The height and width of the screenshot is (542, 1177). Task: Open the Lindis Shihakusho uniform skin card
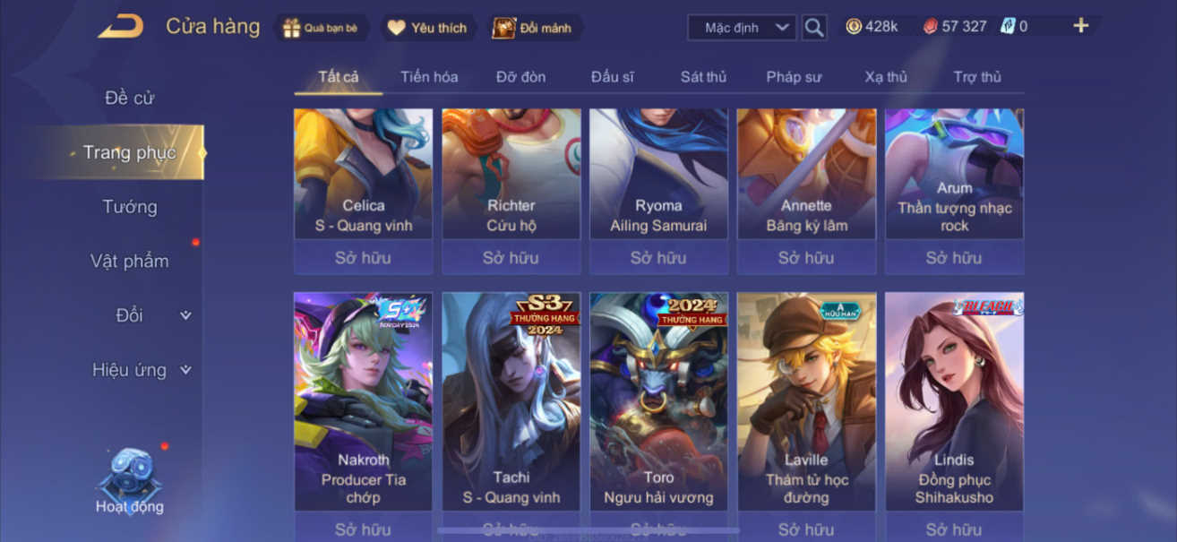point(954,401)
